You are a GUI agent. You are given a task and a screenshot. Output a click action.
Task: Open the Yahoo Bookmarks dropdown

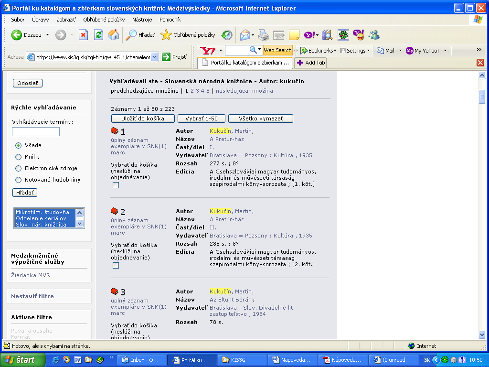(317, 50)
